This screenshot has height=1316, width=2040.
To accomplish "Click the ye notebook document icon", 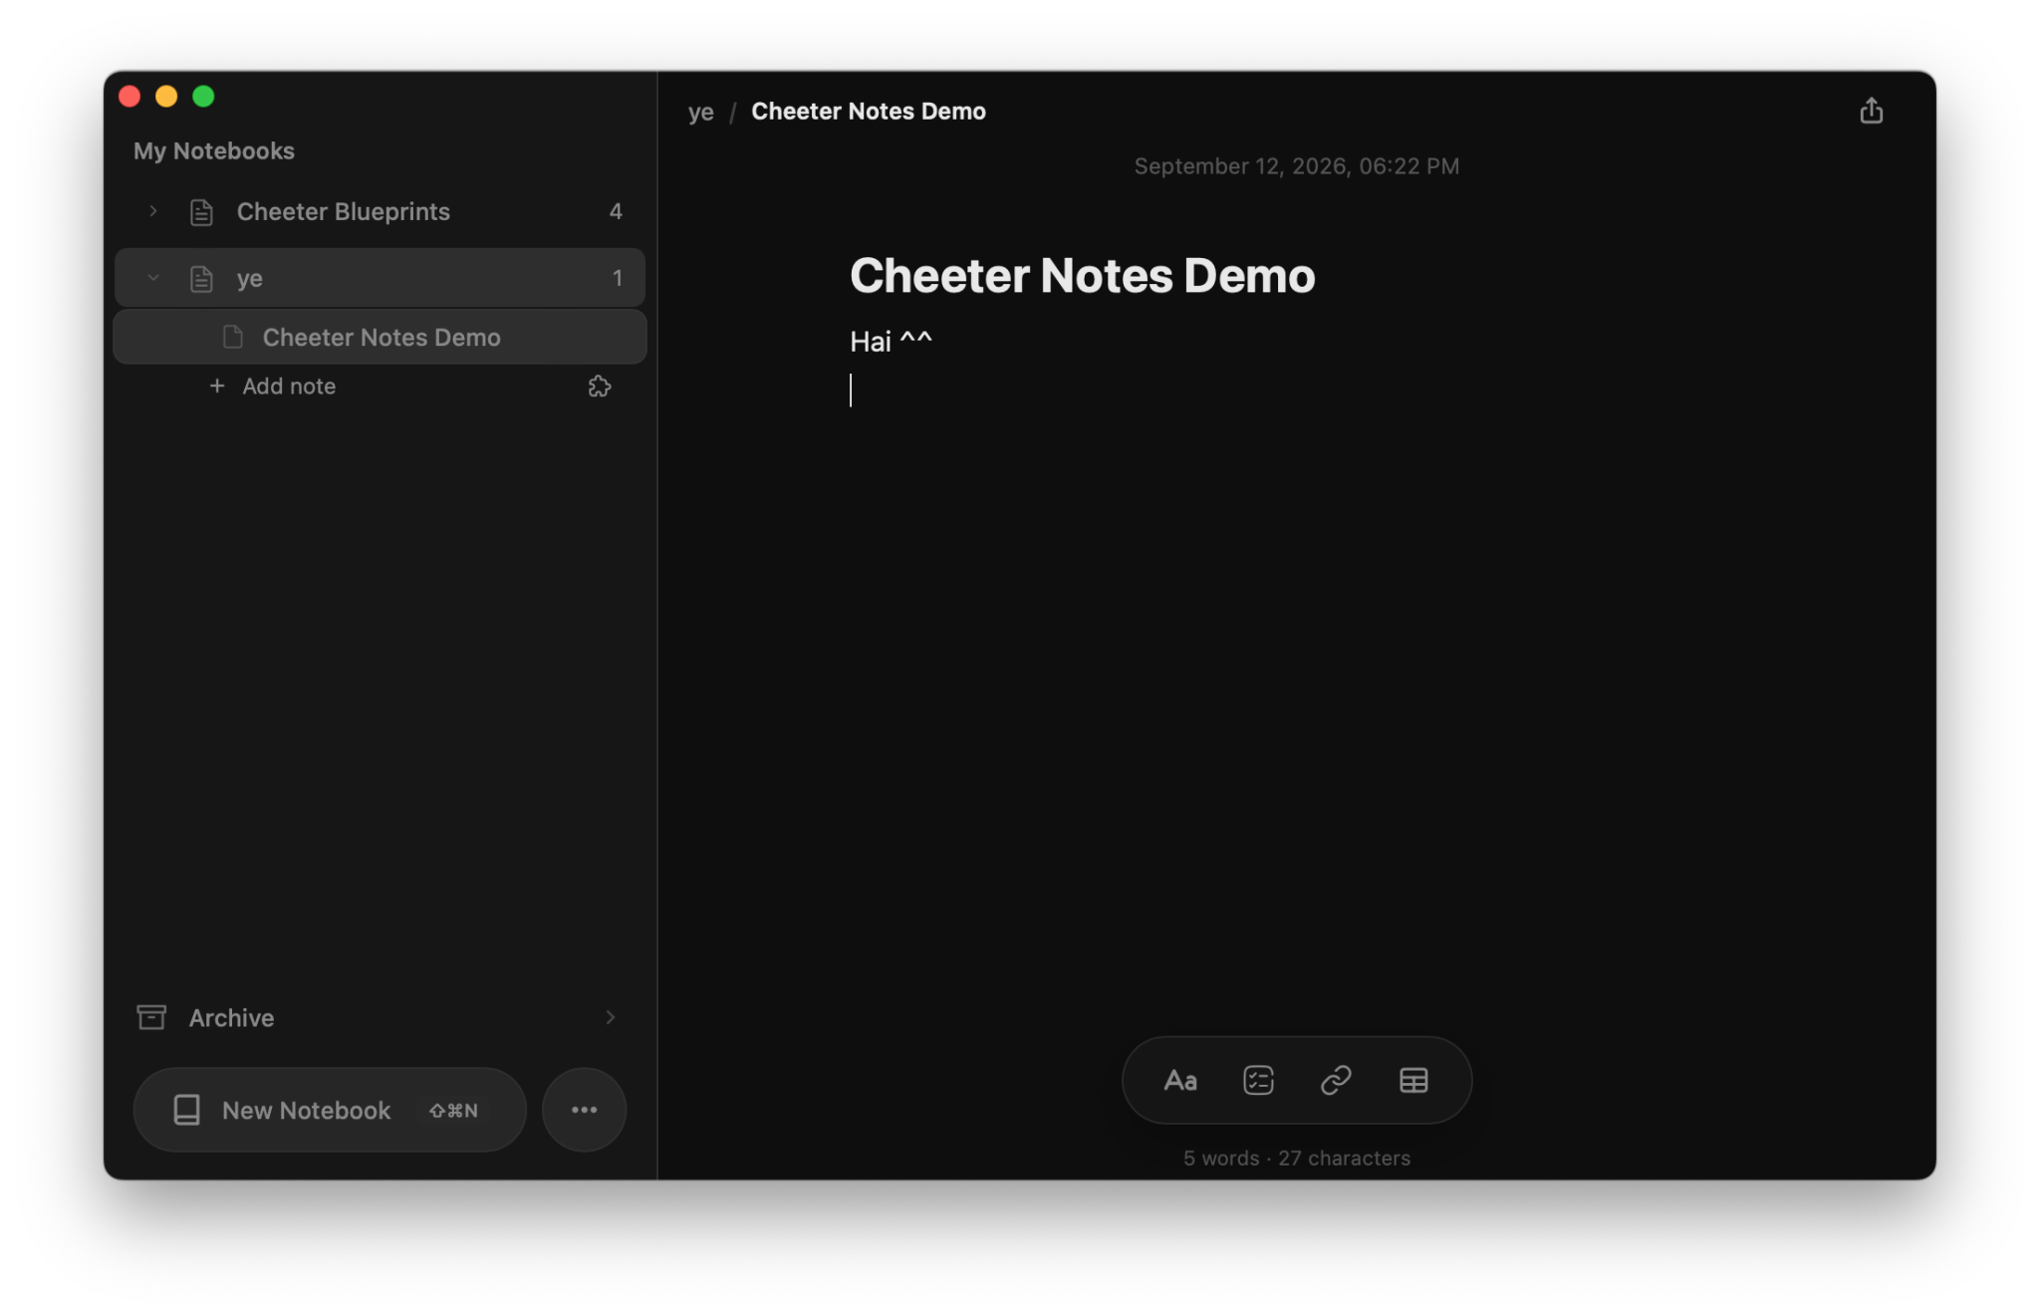I will click(x=201, y=278).
